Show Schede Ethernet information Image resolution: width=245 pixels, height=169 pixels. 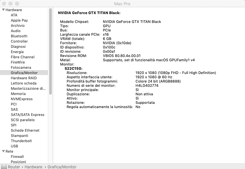pos(25,130)
